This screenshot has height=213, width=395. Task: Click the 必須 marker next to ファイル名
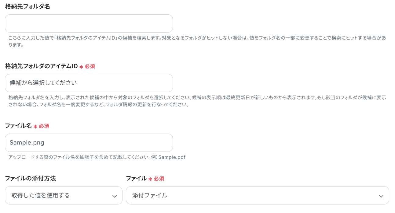pos(44,126)
